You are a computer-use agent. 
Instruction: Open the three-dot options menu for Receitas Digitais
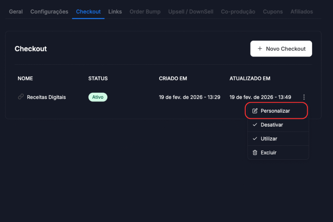(304, 97)
